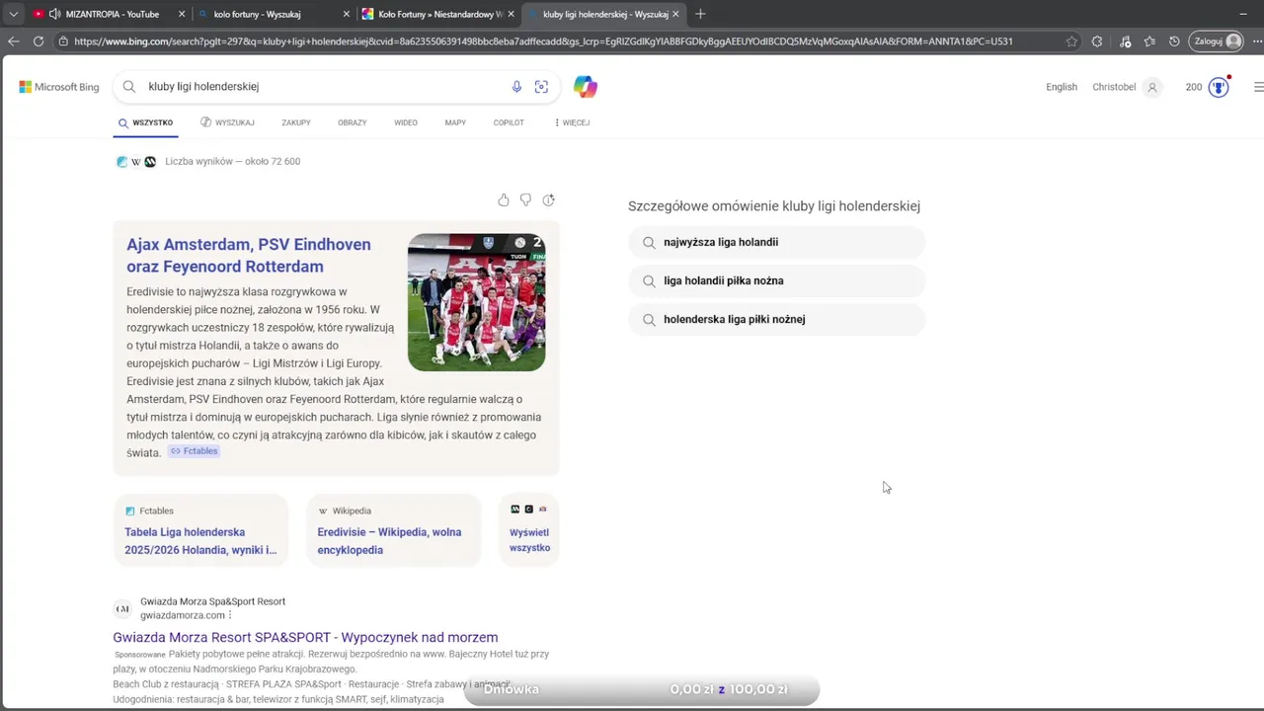
Task: Close the MIZANTROPIA YouTube tab
Action: [182, 14]
